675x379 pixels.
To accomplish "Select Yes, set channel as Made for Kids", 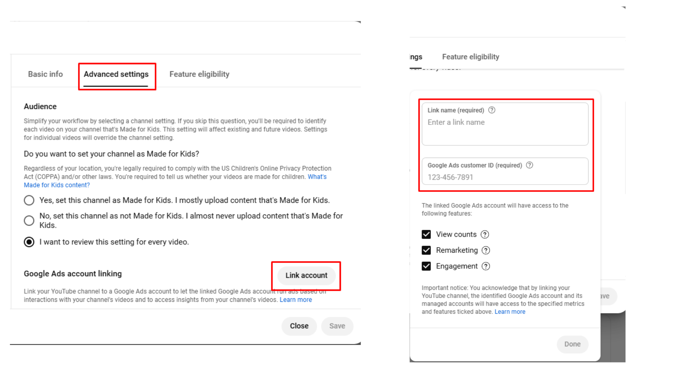I will 29,200.
